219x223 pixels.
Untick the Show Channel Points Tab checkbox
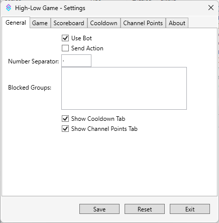coord(65,129)
